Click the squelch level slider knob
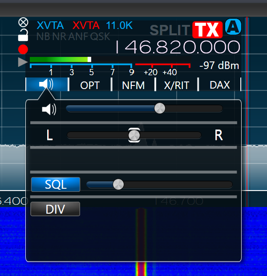 pos(118,184)
